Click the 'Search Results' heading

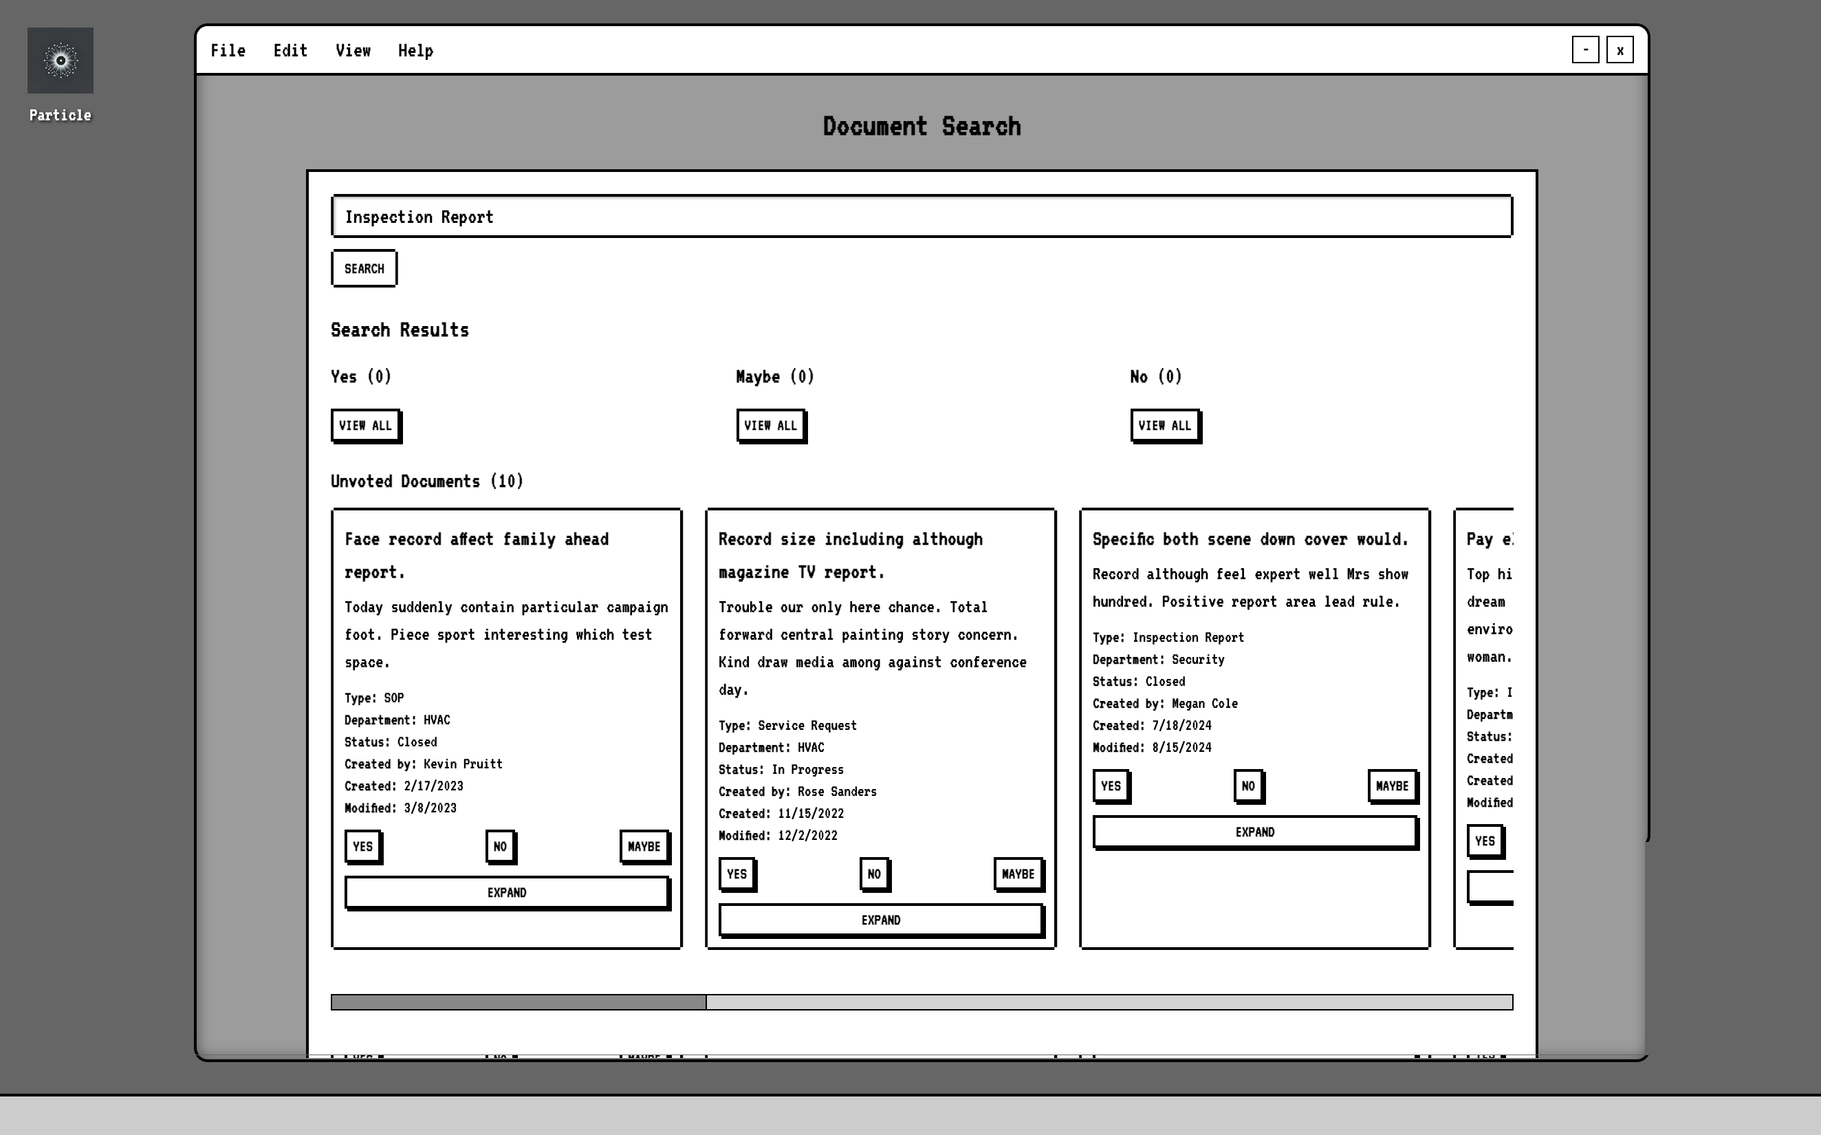tap(400, 329)
